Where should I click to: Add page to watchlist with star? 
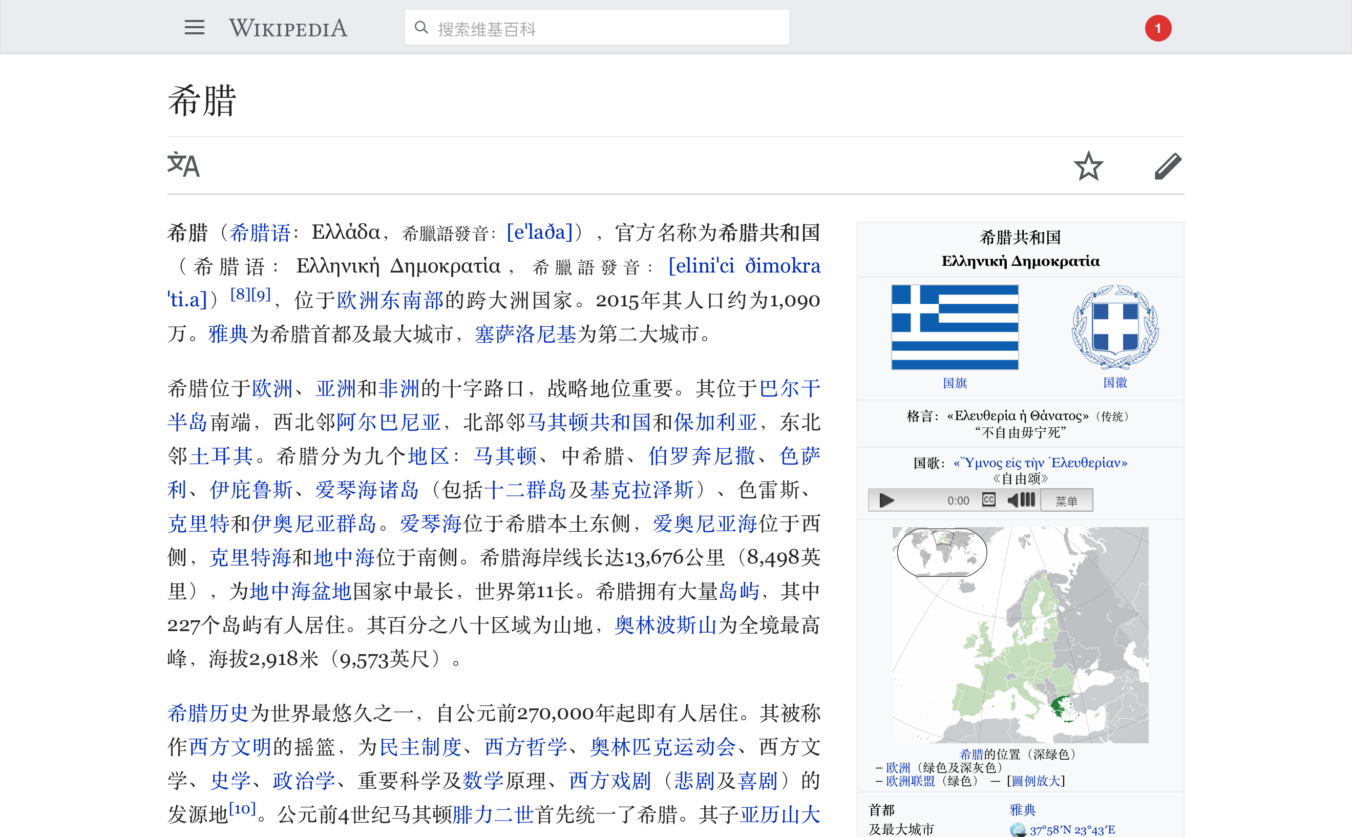[1088, 165]
